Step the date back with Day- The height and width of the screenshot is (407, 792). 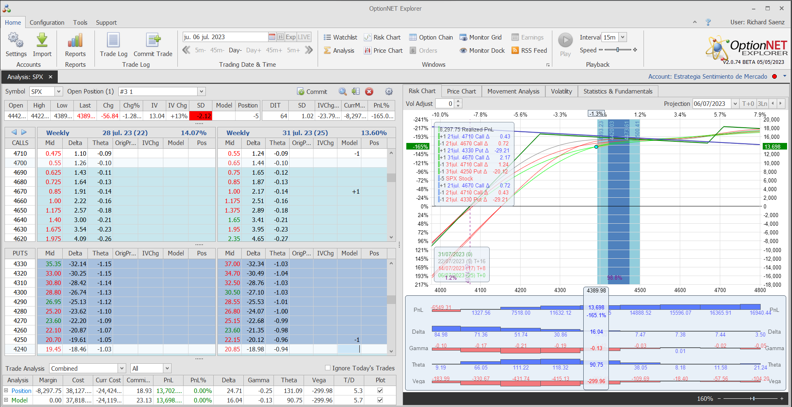235,50
